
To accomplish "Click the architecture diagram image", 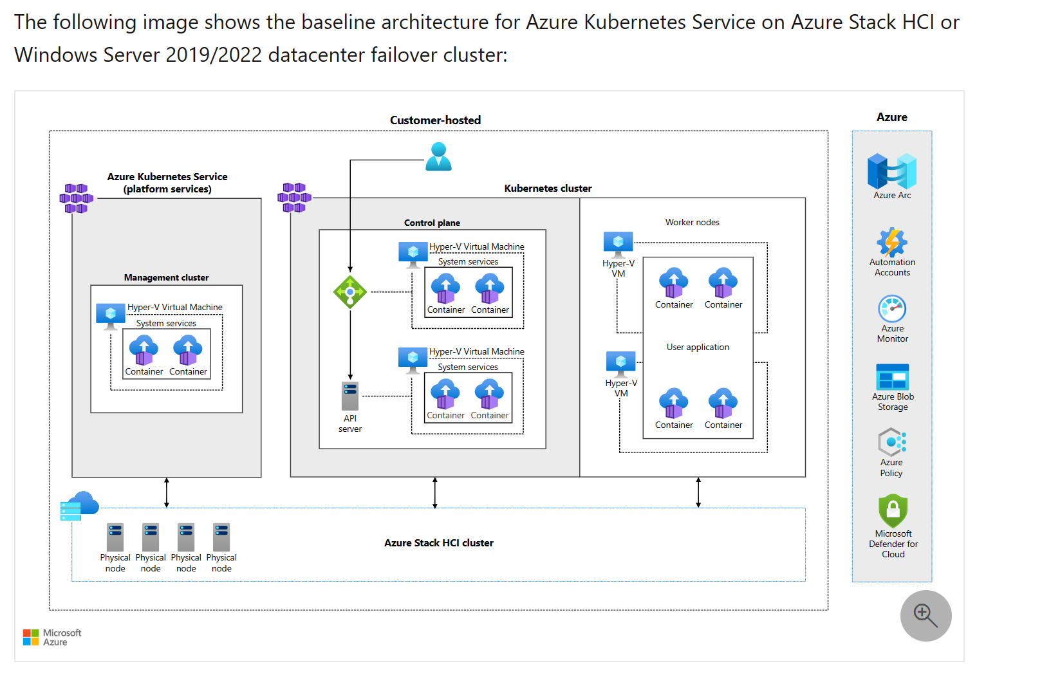I will (x=490, y=376).
